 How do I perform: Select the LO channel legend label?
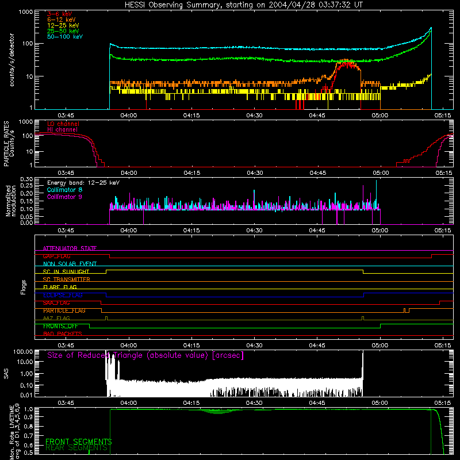point(63,124)
